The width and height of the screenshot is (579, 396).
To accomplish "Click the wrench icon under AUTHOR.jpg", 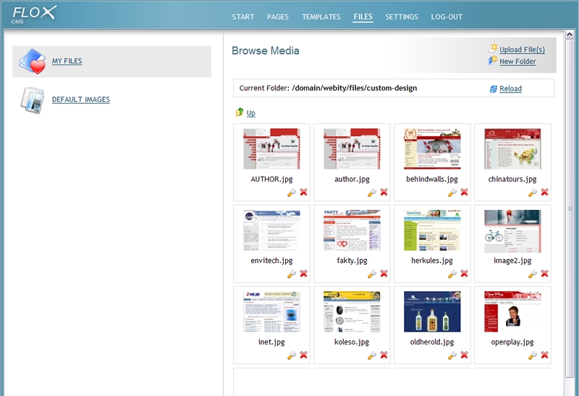I will 292,193.
